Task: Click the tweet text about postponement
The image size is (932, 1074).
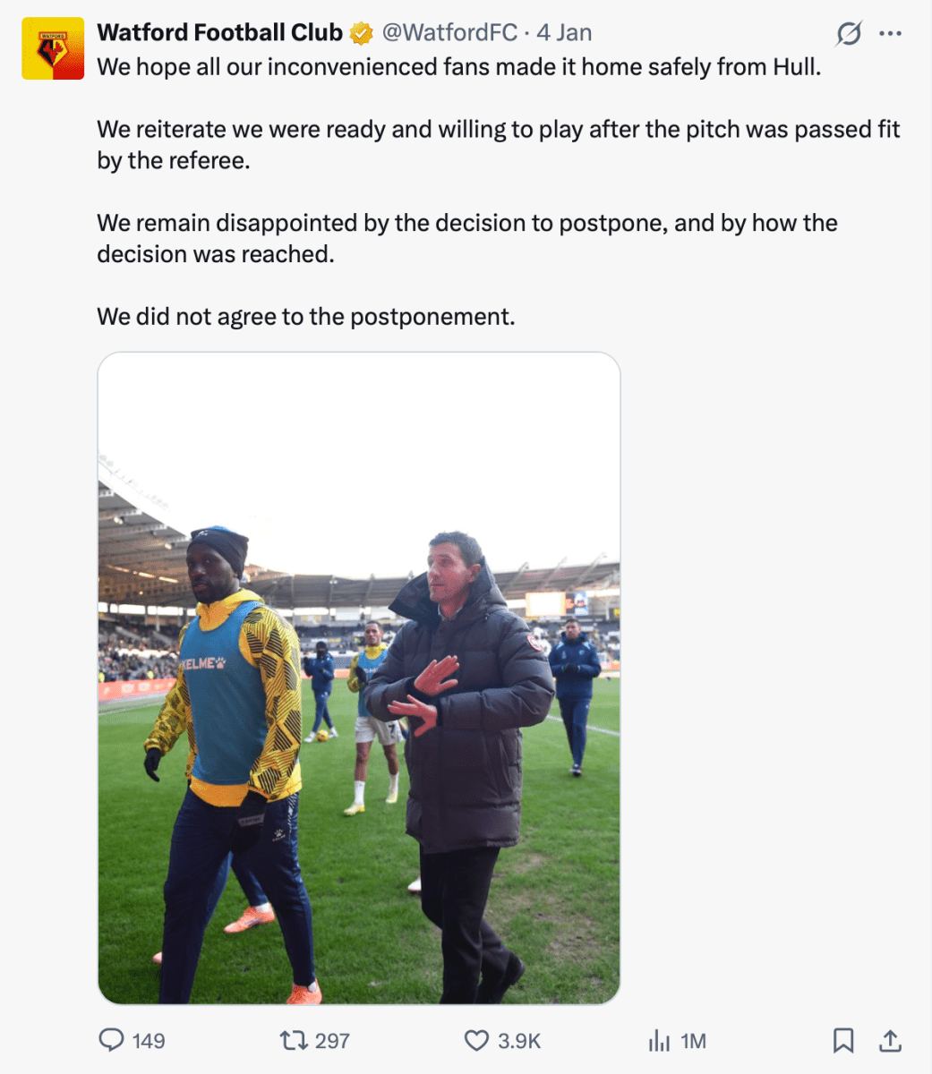Action: point(306,316)
